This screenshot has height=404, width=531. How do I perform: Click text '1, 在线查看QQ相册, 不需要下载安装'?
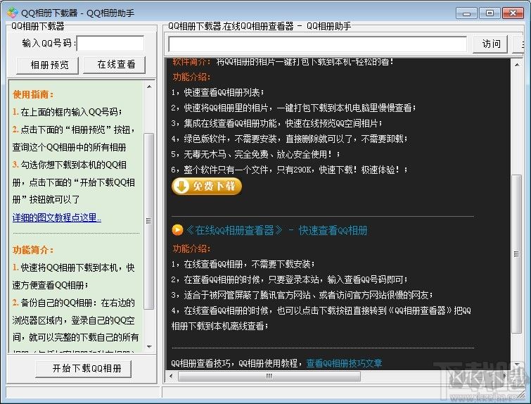(243, 264)
